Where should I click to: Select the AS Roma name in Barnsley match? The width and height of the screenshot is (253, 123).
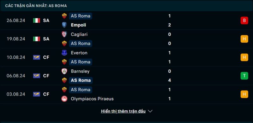click(x=81, y=80)
